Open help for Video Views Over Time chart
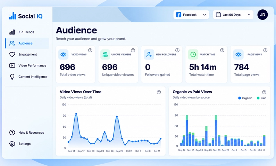 point(159,92)
